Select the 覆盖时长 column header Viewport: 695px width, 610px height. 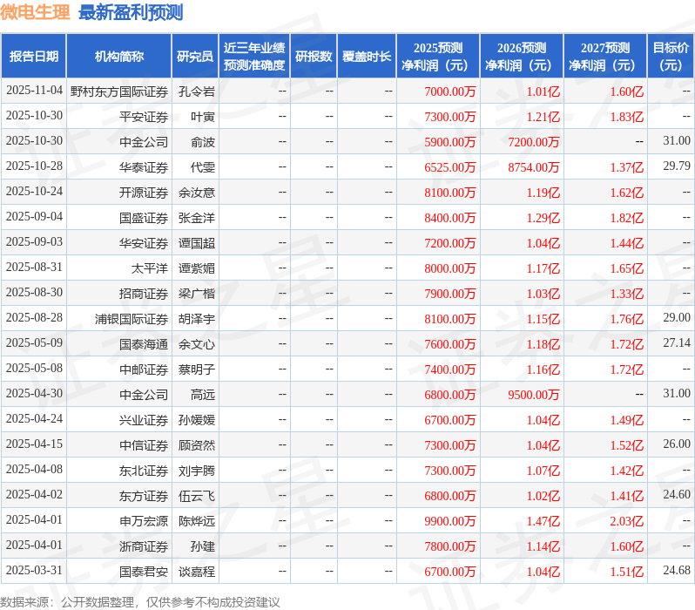(367, 57)
